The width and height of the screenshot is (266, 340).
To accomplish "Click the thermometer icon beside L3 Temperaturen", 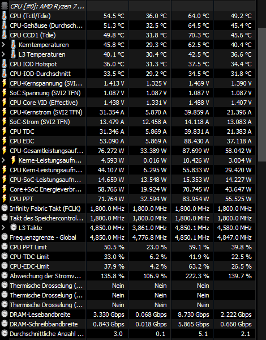I will coord(13,54).
